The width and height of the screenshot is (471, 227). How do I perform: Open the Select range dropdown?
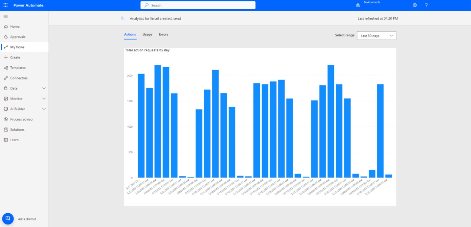point(376,35)
